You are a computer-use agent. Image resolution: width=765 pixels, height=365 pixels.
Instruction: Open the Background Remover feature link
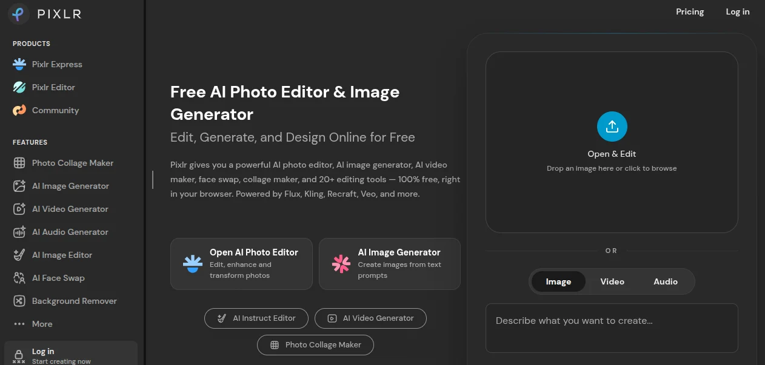[74, 301]
